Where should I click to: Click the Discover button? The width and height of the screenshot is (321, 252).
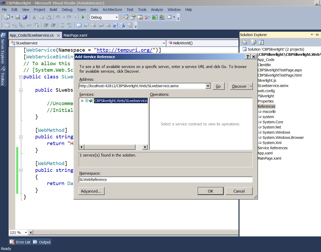240,86
